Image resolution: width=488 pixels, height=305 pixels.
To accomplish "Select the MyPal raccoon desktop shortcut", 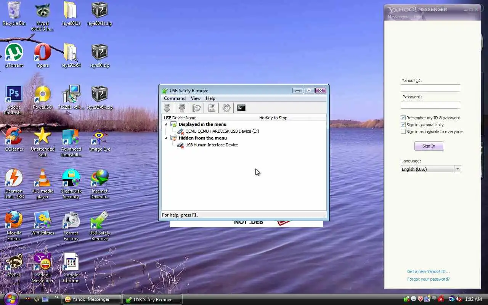I will [14, 265].
